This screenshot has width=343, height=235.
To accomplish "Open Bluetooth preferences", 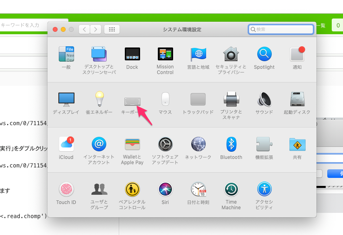I will click(231, 144).
